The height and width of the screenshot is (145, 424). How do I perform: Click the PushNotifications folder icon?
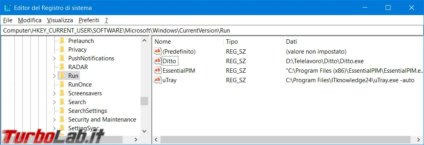[62, 58]
